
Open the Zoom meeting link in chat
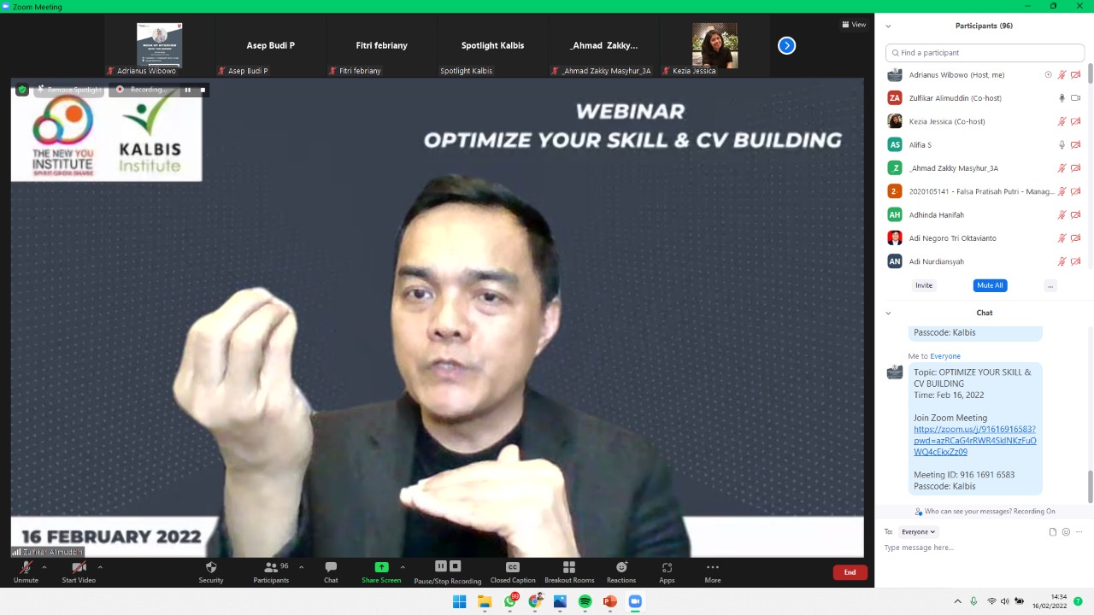974,441
